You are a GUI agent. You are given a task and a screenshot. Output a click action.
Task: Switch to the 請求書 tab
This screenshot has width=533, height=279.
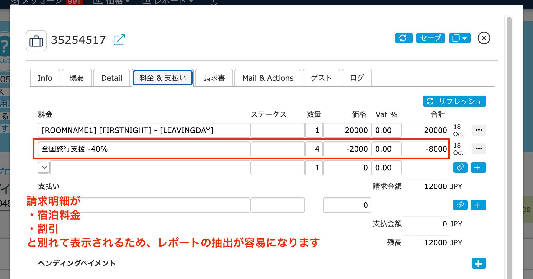click(x=214, y=78)
